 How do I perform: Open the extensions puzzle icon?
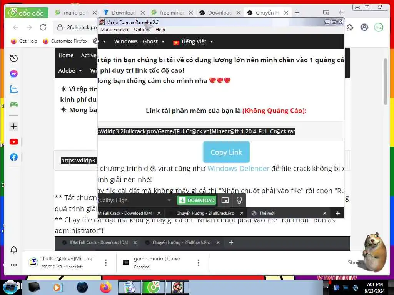tap(350, 27)
